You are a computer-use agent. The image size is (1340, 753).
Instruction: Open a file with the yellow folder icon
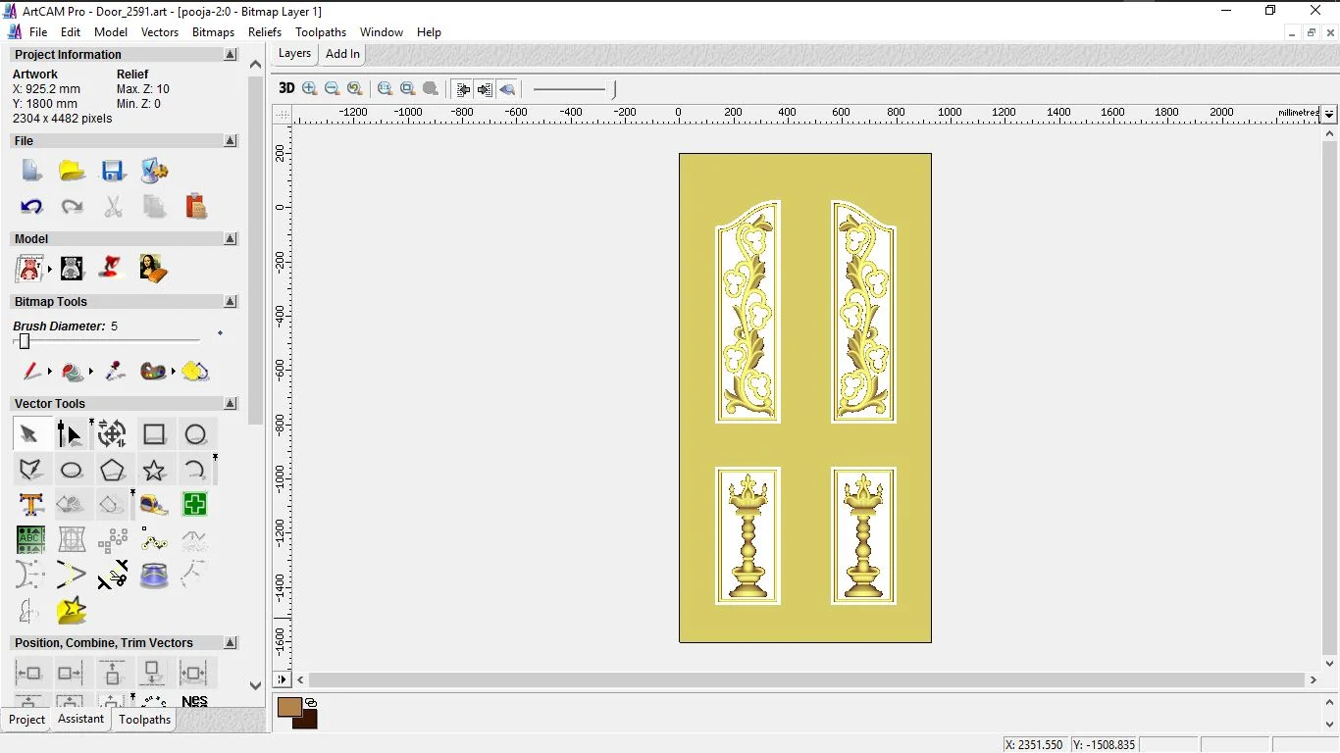[x=72, y=171]
